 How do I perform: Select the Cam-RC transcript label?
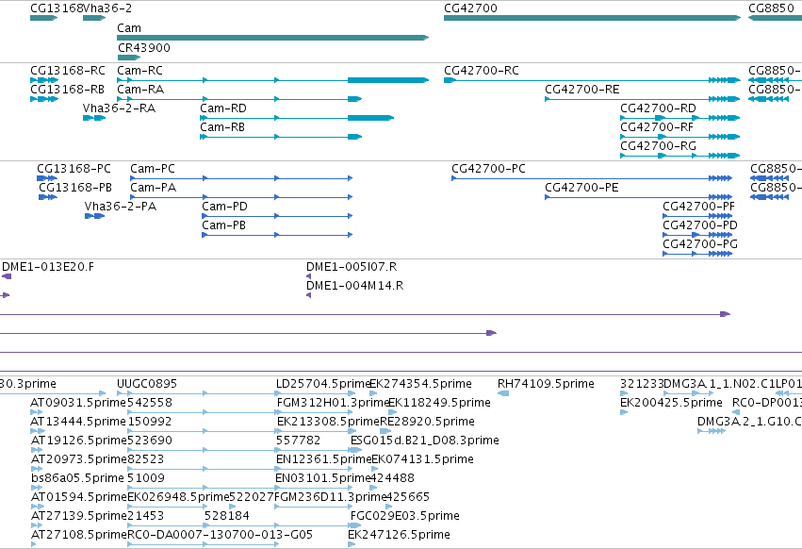tap(140, 71)
